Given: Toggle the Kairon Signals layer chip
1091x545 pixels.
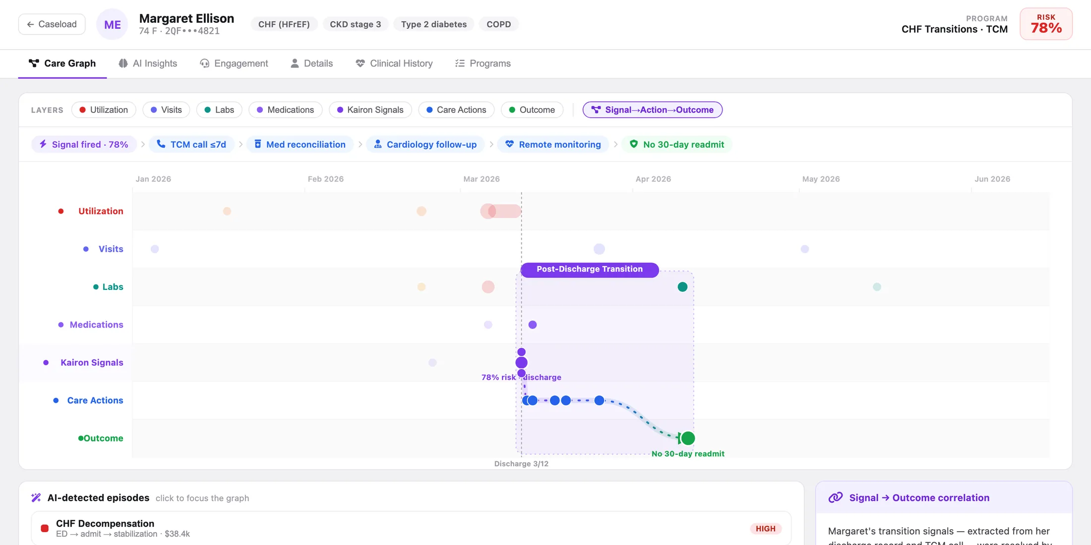Looking at the screenshot, I should [x=370, y=109].
